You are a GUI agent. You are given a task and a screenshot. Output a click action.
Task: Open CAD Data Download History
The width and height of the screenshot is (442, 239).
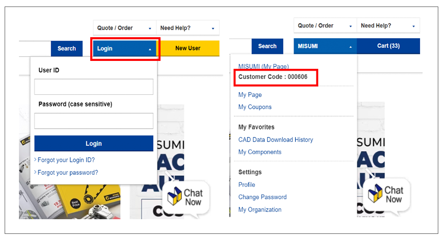tap(276, 140)
